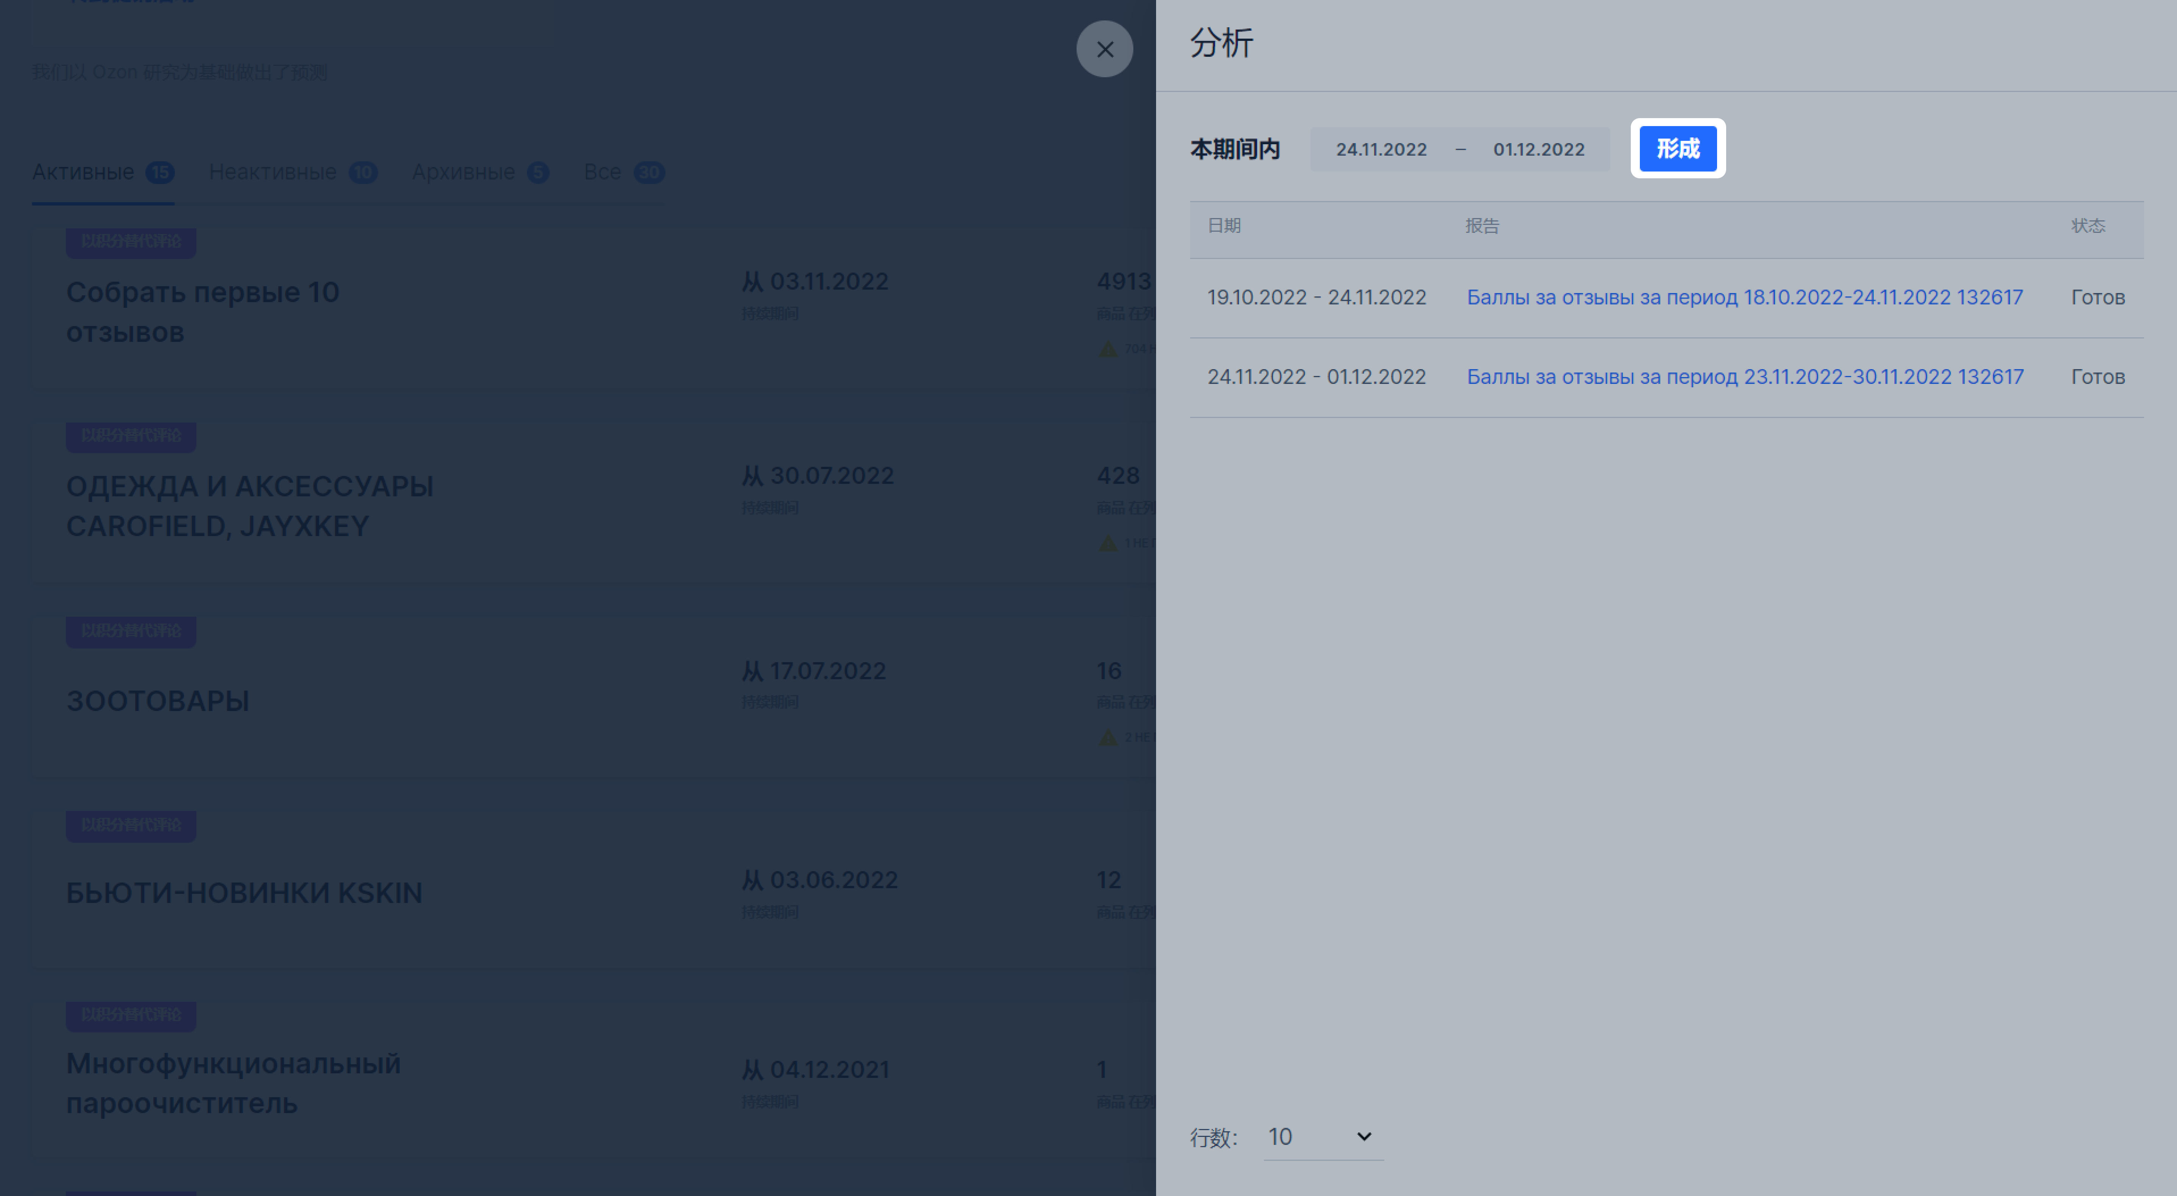Viewport: 2177px width, 1196px height.
Task: Select date range cell 24.11.2022 - 01.12.2022
Action: tap(1316, 377)
